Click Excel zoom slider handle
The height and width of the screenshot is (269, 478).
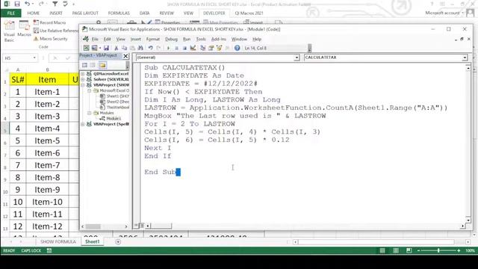438,250
